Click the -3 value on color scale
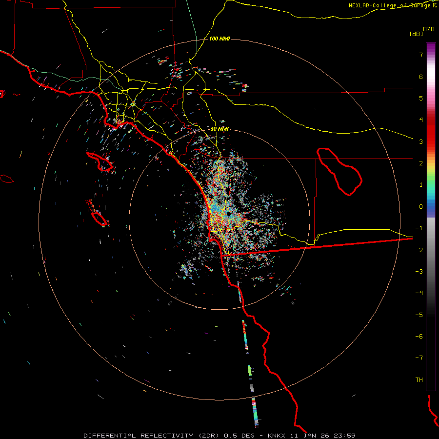The height and width of the screenshot is (439, 439). [419, 272]
